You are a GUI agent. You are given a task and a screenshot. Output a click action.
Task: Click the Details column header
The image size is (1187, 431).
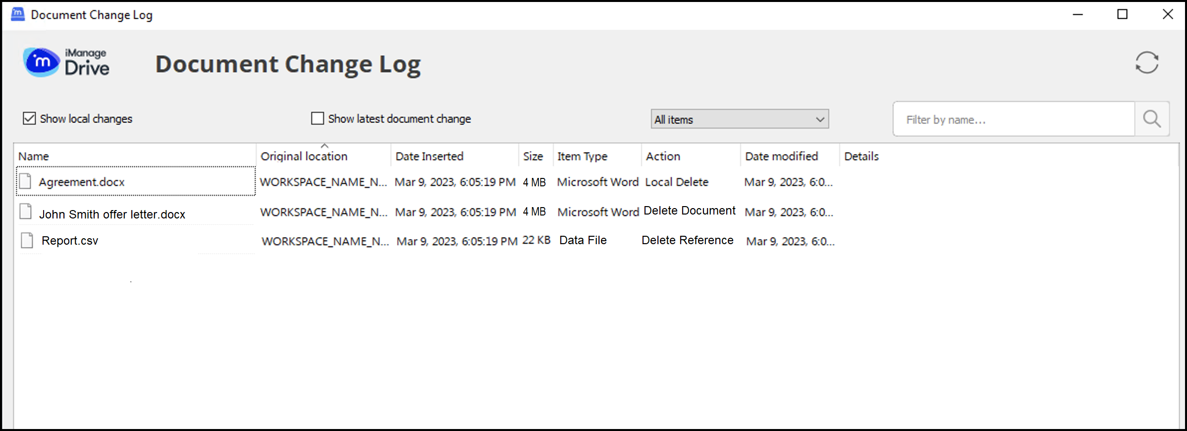click(x=862, y=156)
